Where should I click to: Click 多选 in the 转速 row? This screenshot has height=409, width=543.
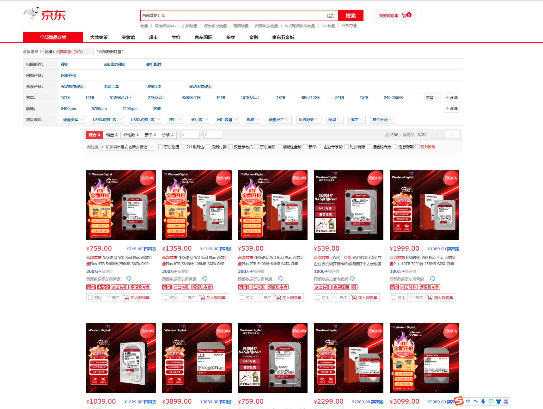point(451,109)
